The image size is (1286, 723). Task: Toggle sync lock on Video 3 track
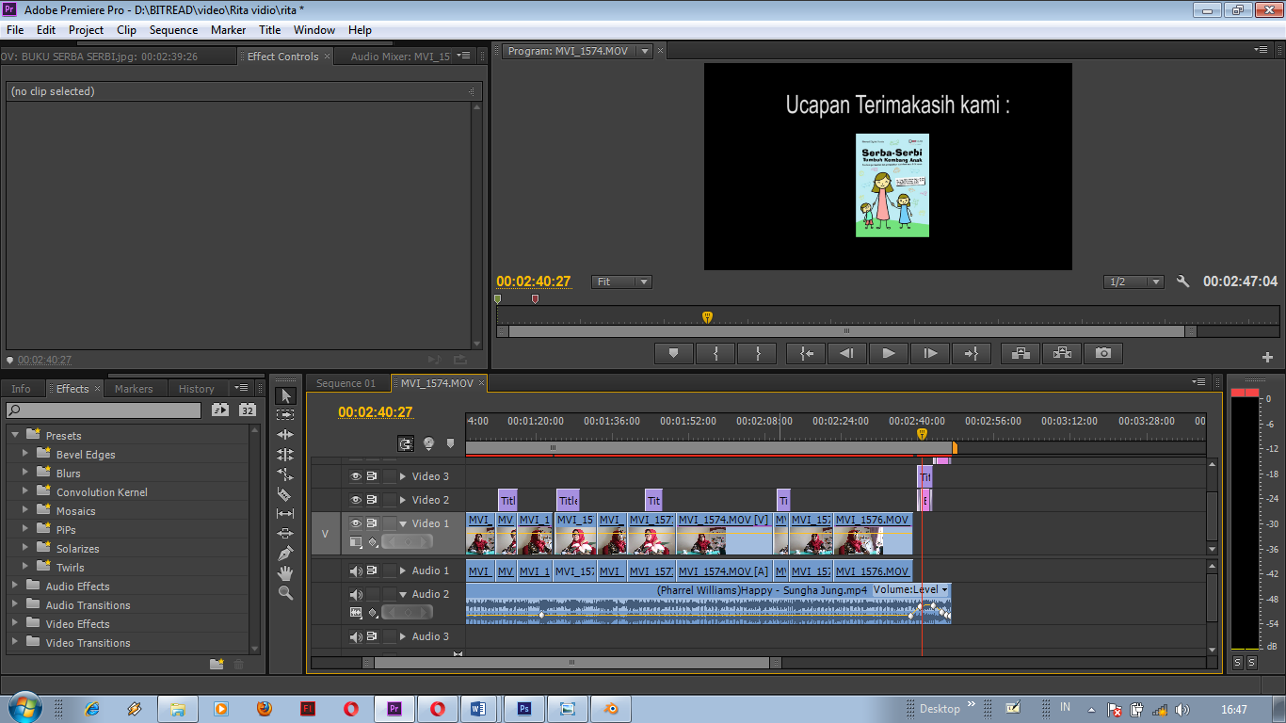coord(372,476)
